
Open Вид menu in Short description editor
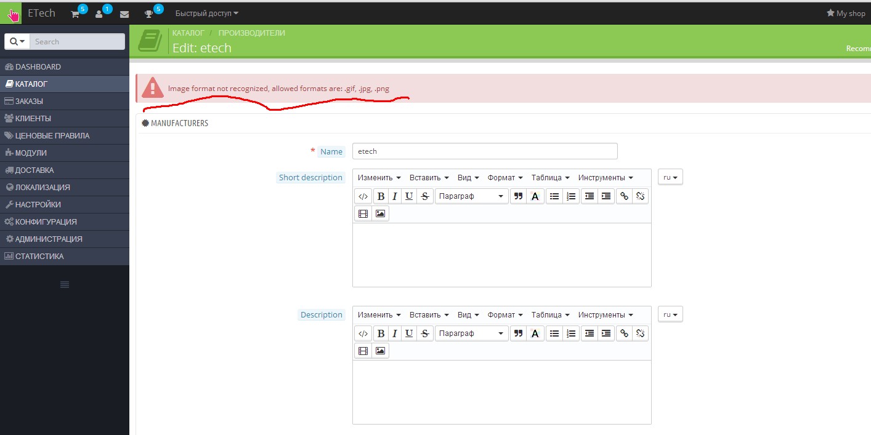click(x=469, y=178)
